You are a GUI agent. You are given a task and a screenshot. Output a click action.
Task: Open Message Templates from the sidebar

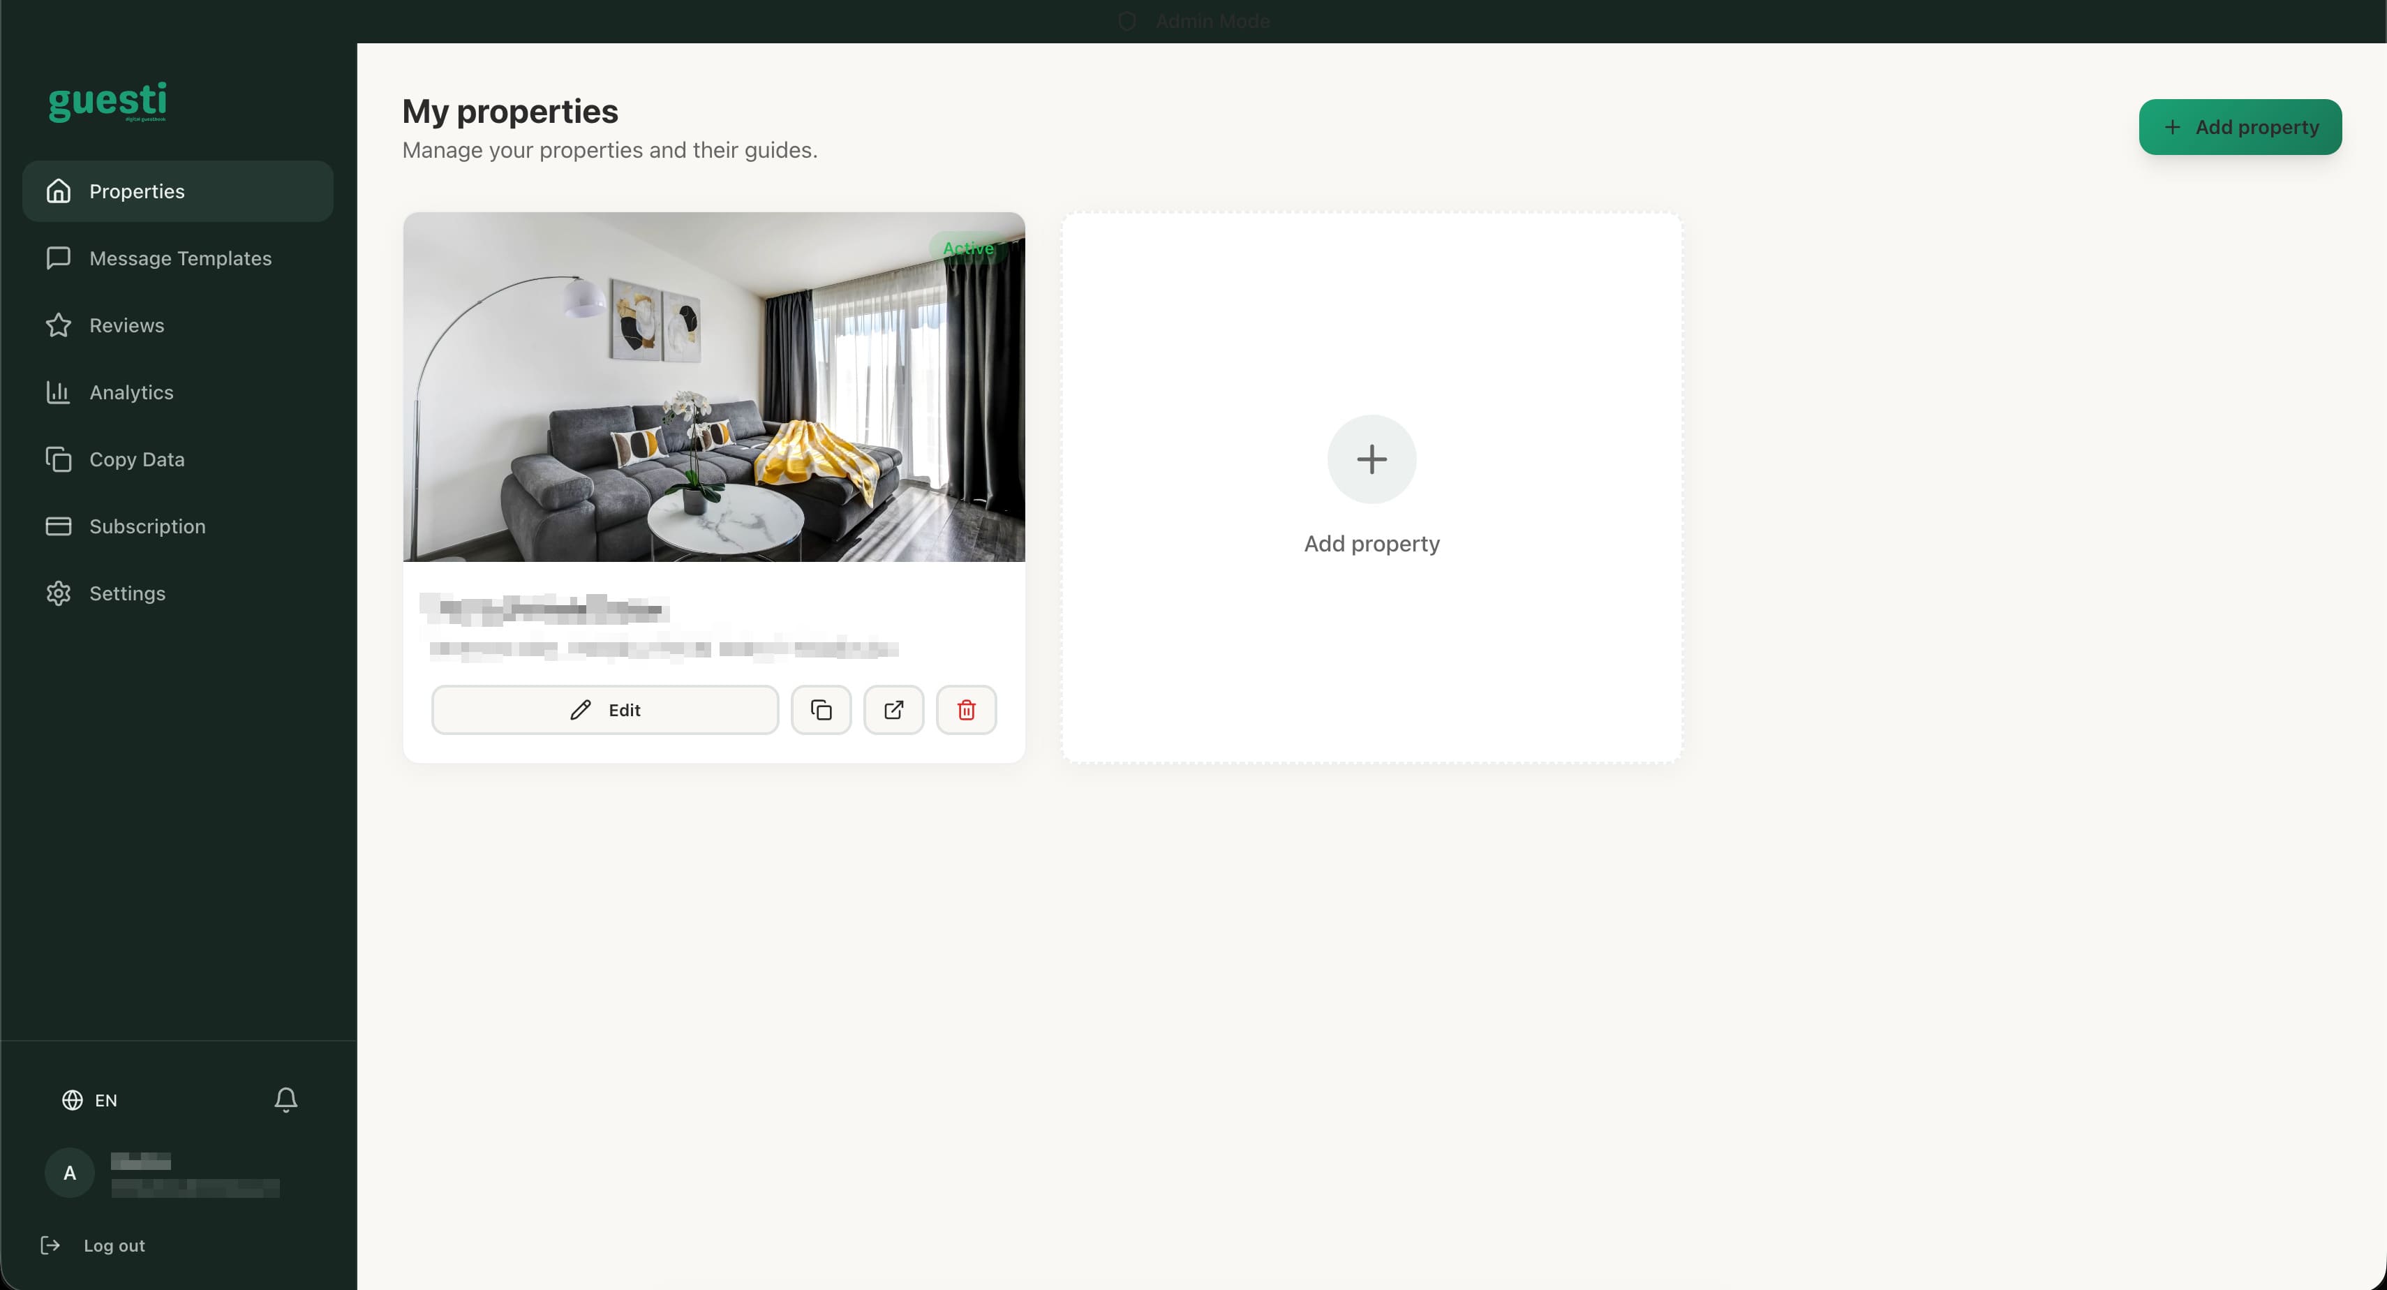coord(180,258)
